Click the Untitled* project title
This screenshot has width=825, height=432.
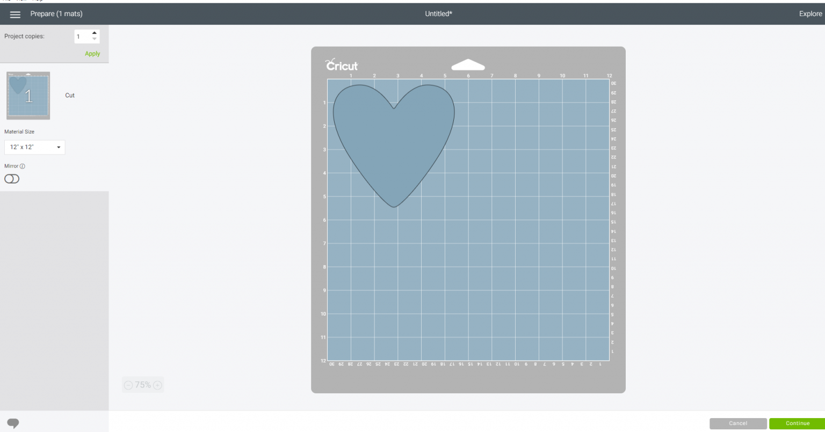click(438, 14)
